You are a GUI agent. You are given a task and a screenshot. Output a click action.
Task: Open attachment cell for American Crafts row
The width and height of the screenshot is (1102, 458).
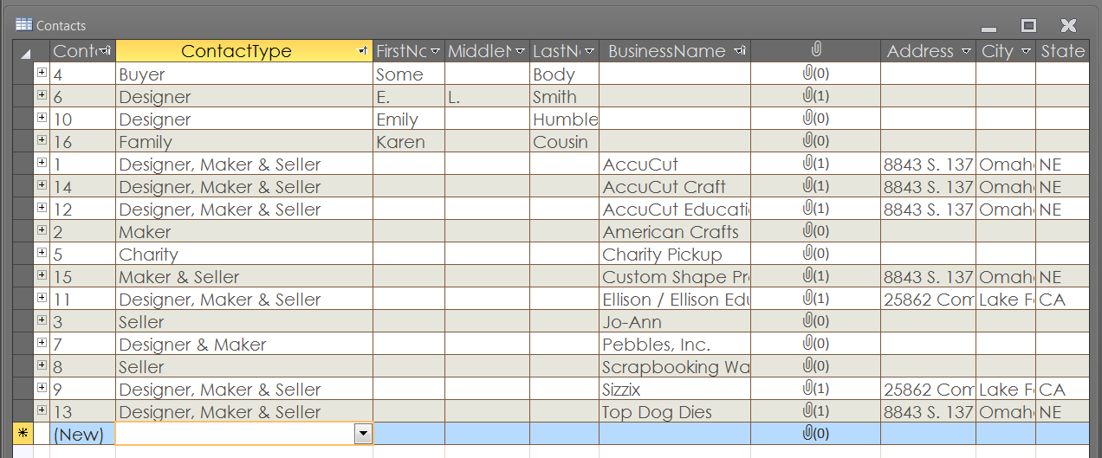click(815, 232)
